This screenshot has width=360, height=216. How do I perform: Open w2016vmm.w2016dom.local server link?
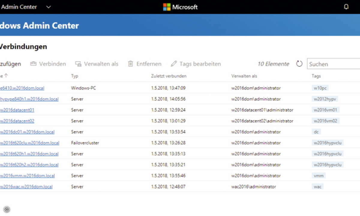[x=27, y=176]
